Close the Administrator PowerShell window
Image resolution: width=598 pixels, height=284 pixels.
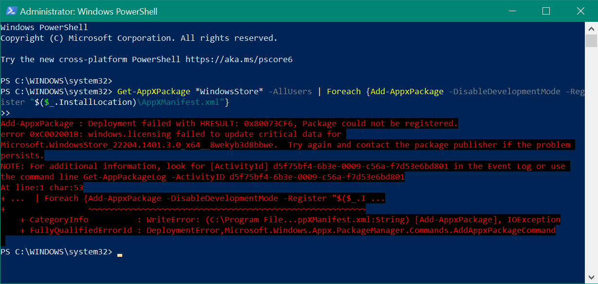pyautogui.click(x=580, y=11)
